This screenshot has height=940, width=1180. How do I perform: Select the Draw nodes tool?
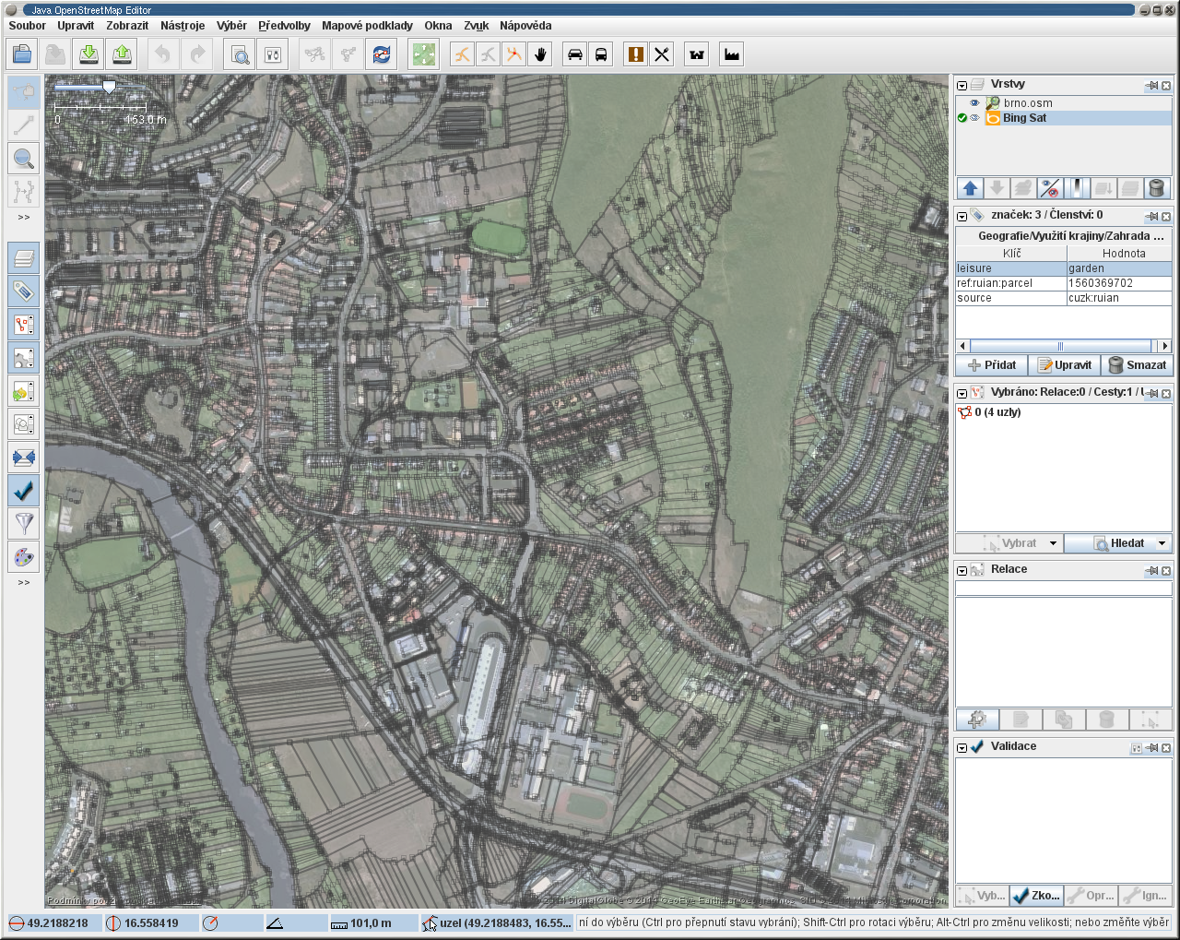[x=24, y=125]
